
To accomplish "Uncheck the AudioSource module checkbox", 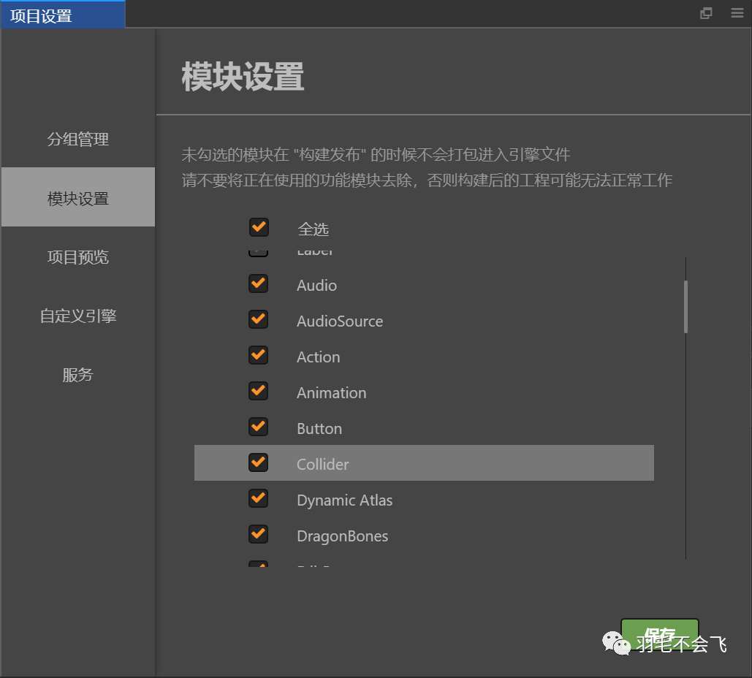I will (x=259, y=319).
